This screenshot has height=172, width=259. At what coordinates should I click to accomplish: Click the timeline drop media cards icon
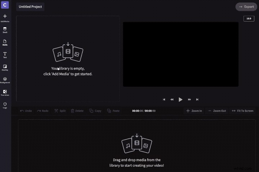137,144
